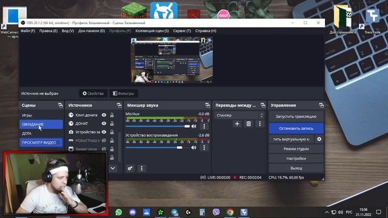388x218 pixels.
Task: Open the osu! desktop shortcut
Action: [x=224, y=15]
